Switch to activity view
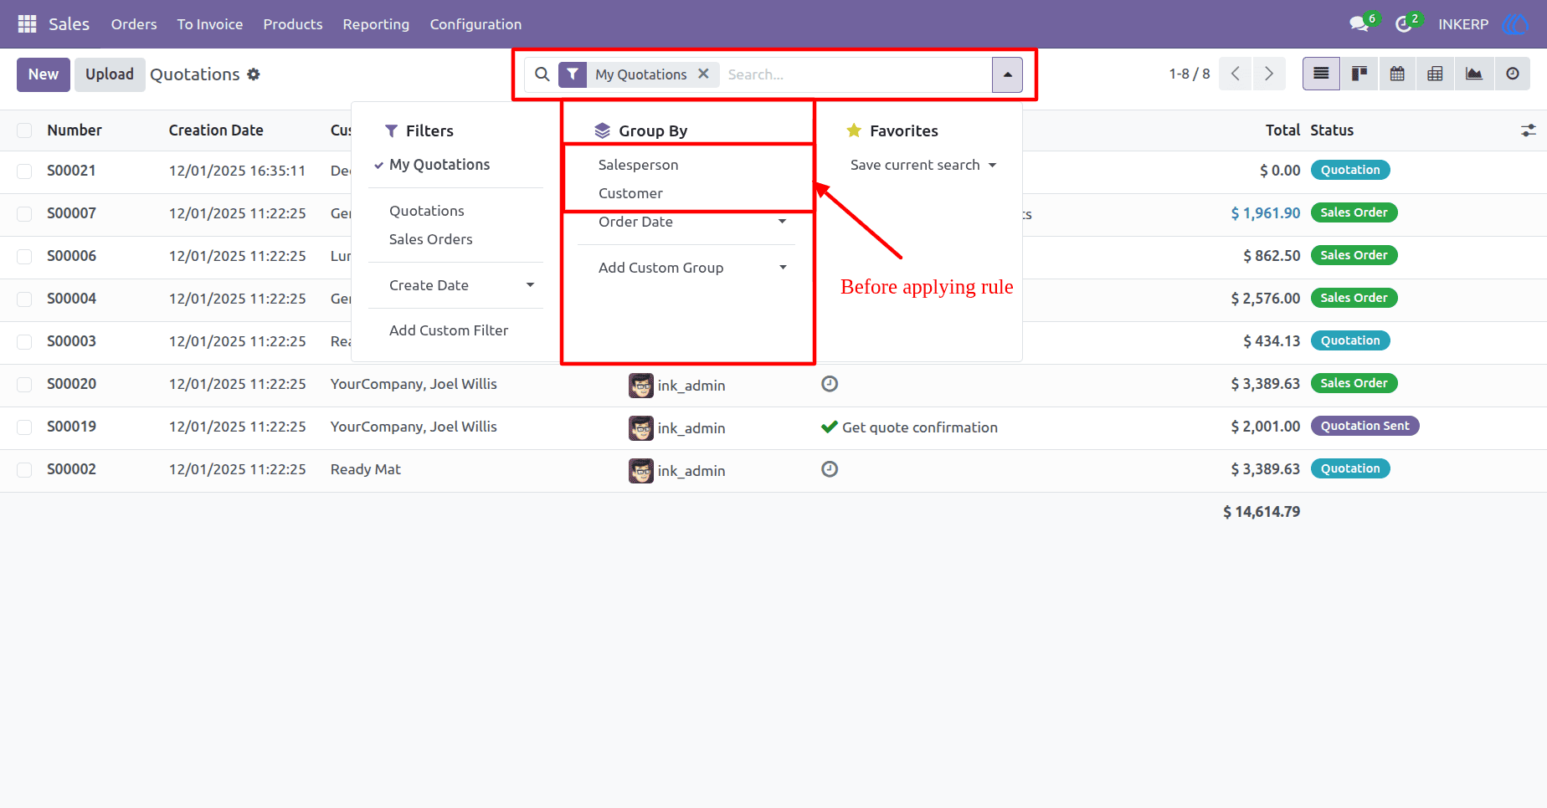 click(1512, 74)
